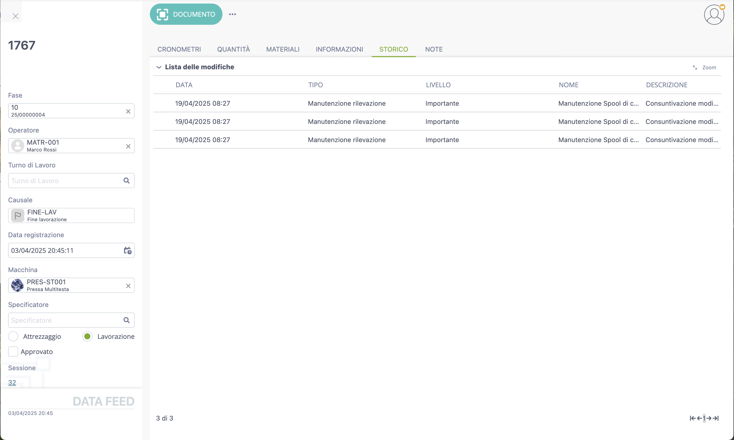Go to previous page arrow
Viewport: 734px width, 440px height.
pos(699,418)
